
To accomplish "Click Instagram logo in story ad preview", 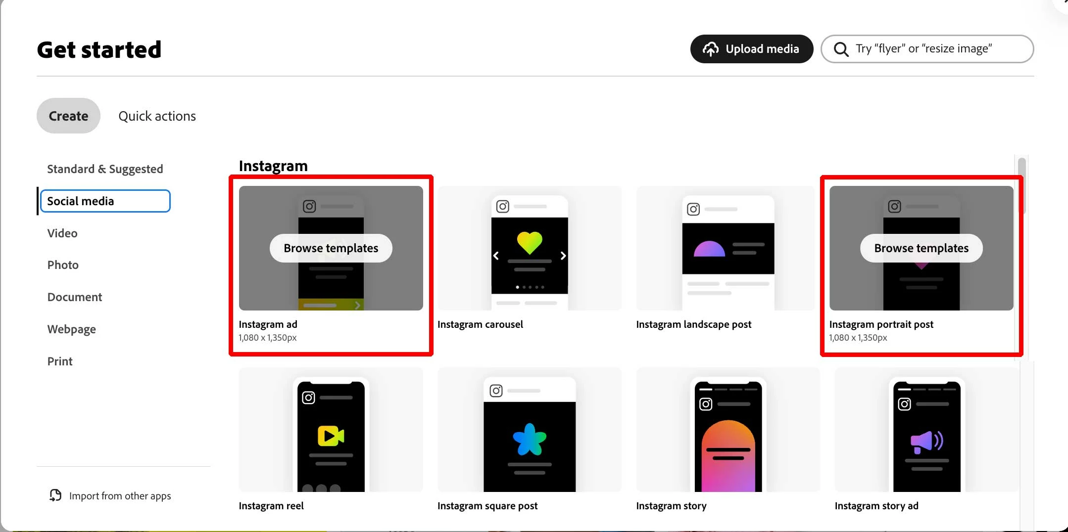I will click(904, 404).
